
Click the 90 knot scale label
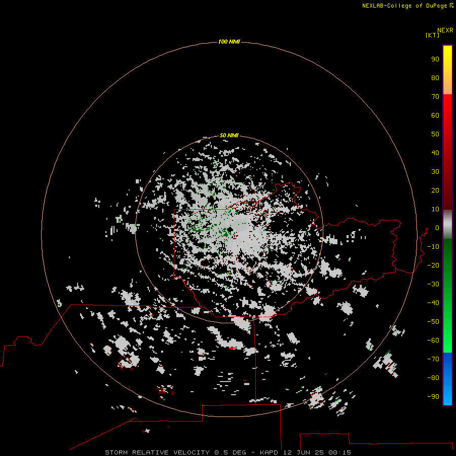click(435, 59)
